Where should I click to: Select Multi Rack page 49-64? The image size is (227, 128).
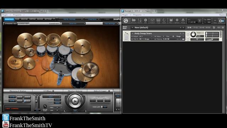(x=208, y=27)
